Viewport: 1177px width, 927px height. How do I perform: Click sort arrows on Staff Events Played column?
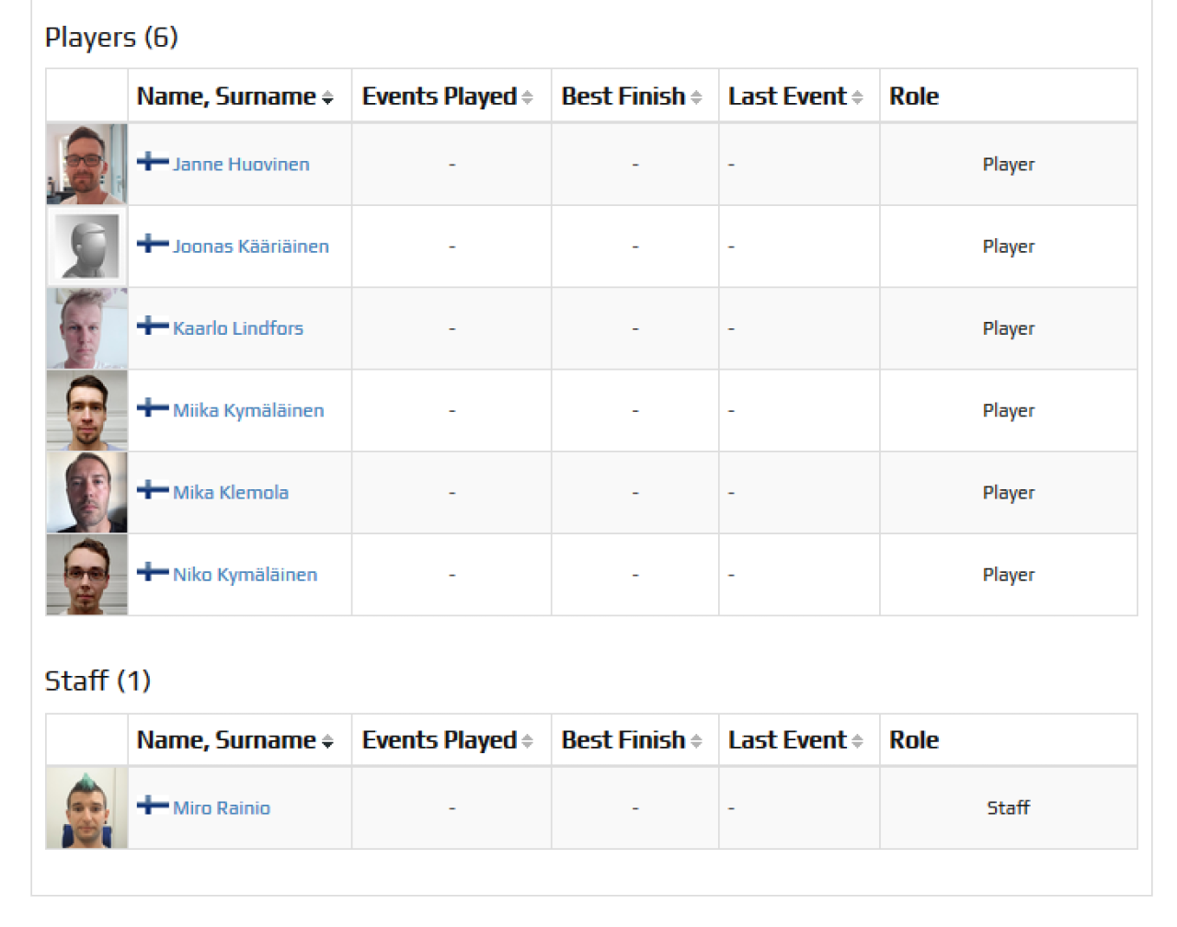click(x=527, y=741)
